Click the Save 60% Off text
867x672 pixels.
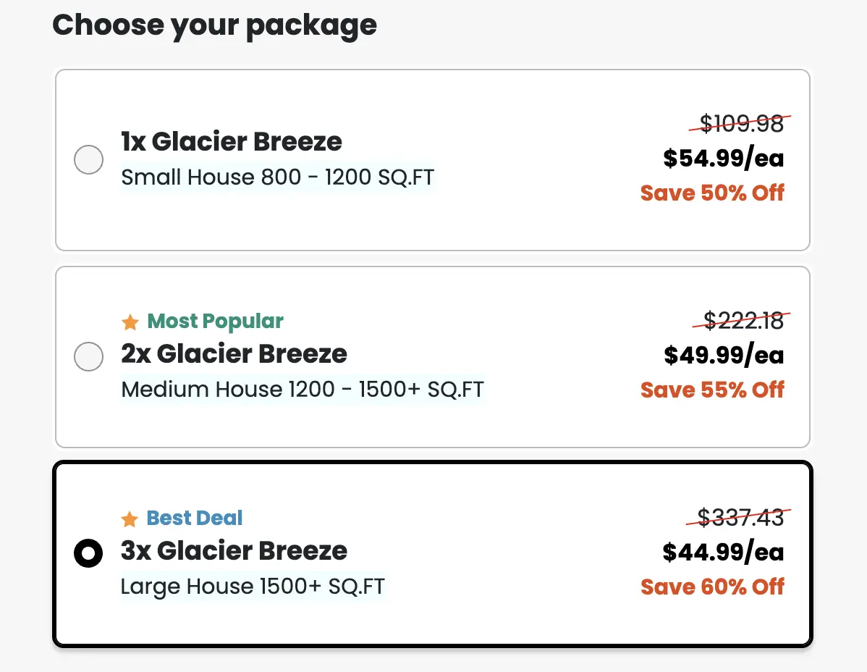coord(712,587)
